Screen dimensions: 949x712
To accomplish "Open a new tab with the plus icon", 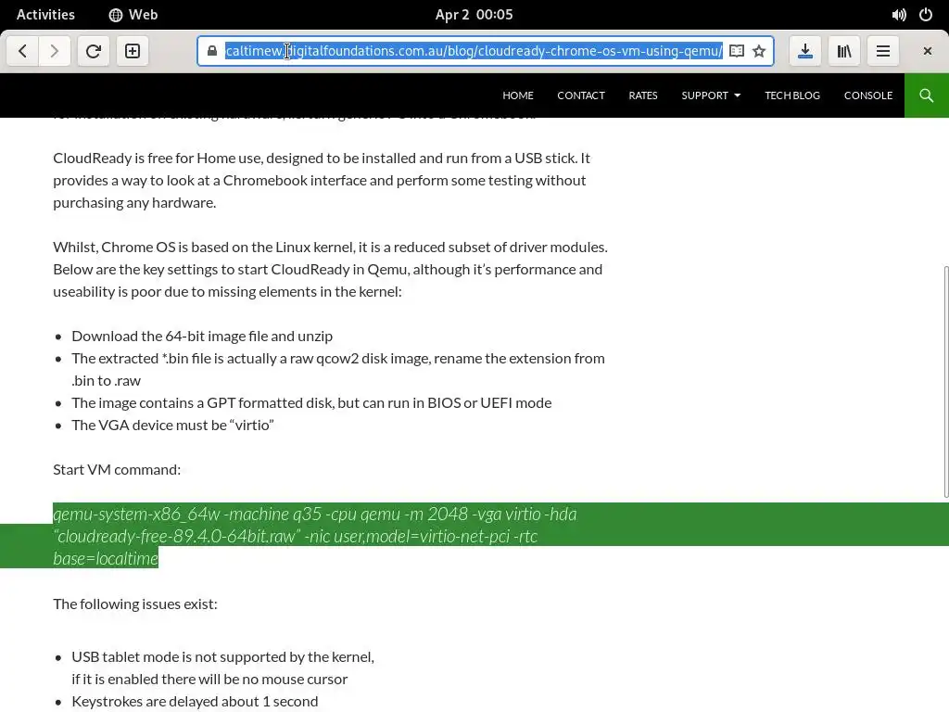I will coord(133,51).
